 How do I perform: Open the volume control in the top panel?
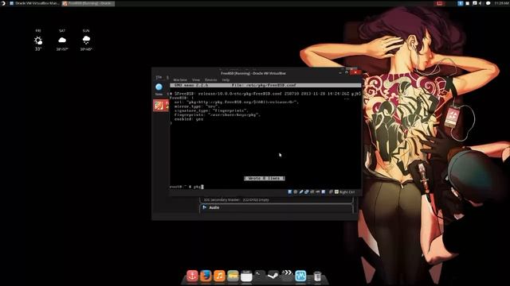[x=481, y=3]
